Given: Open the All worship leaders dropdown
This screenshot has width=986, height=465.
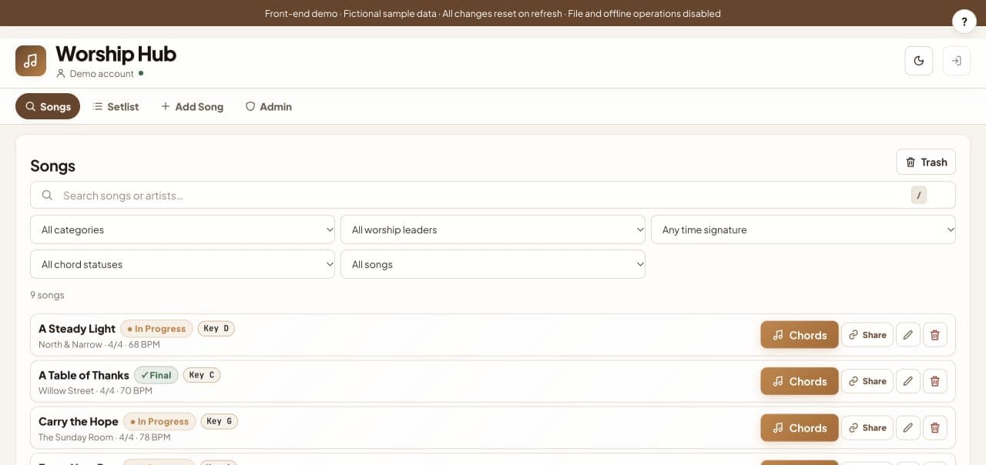Looking at the screenshot, I should [493, 229].
